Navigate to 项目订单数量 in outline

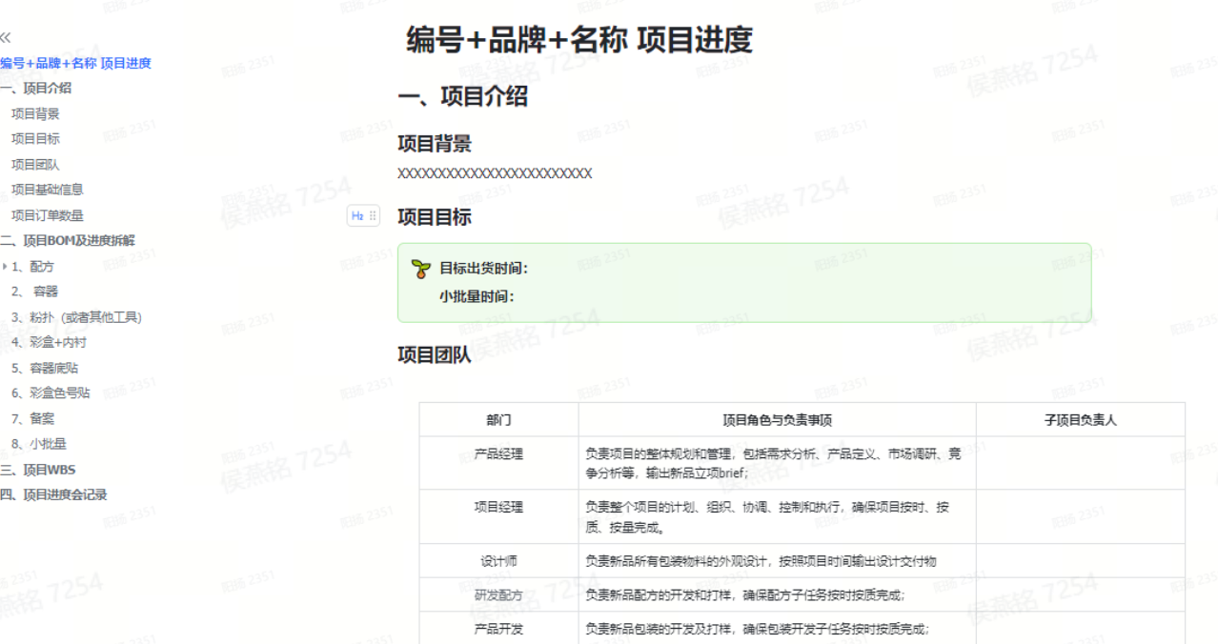tap(48, 215)
